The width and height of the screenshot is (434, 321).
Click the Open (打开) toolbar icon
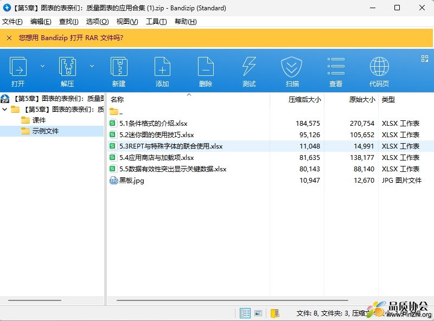point(18,66)
